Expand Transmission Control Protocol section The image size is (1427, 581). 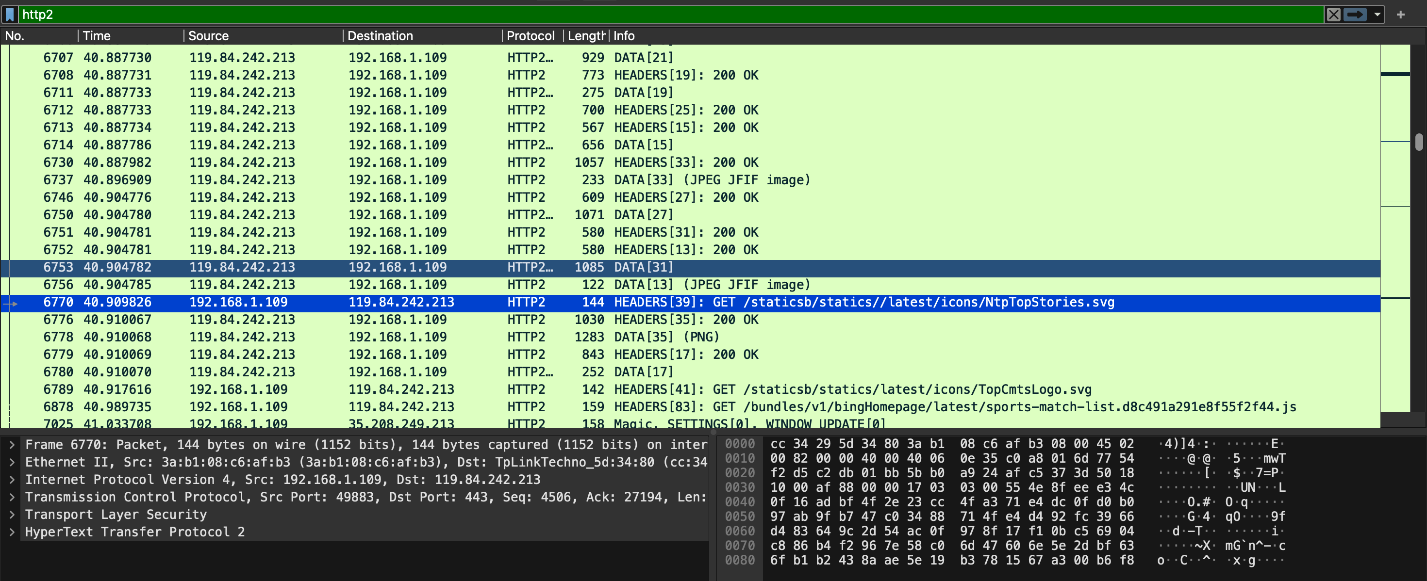[12, 497]
